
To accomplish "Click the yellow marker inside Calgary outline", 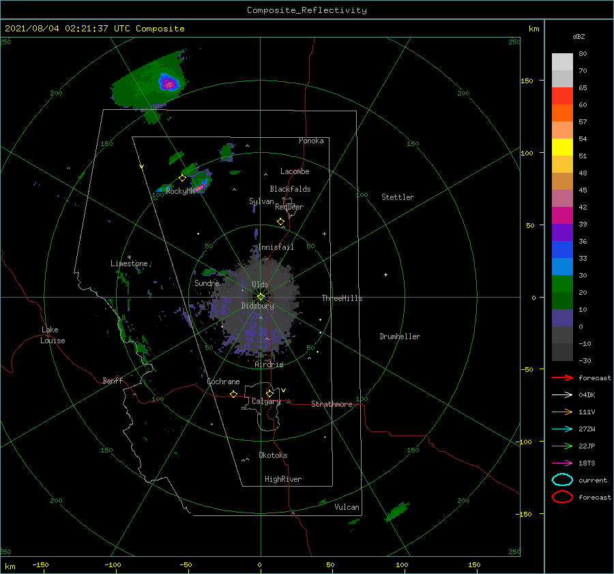I will 269,393.
